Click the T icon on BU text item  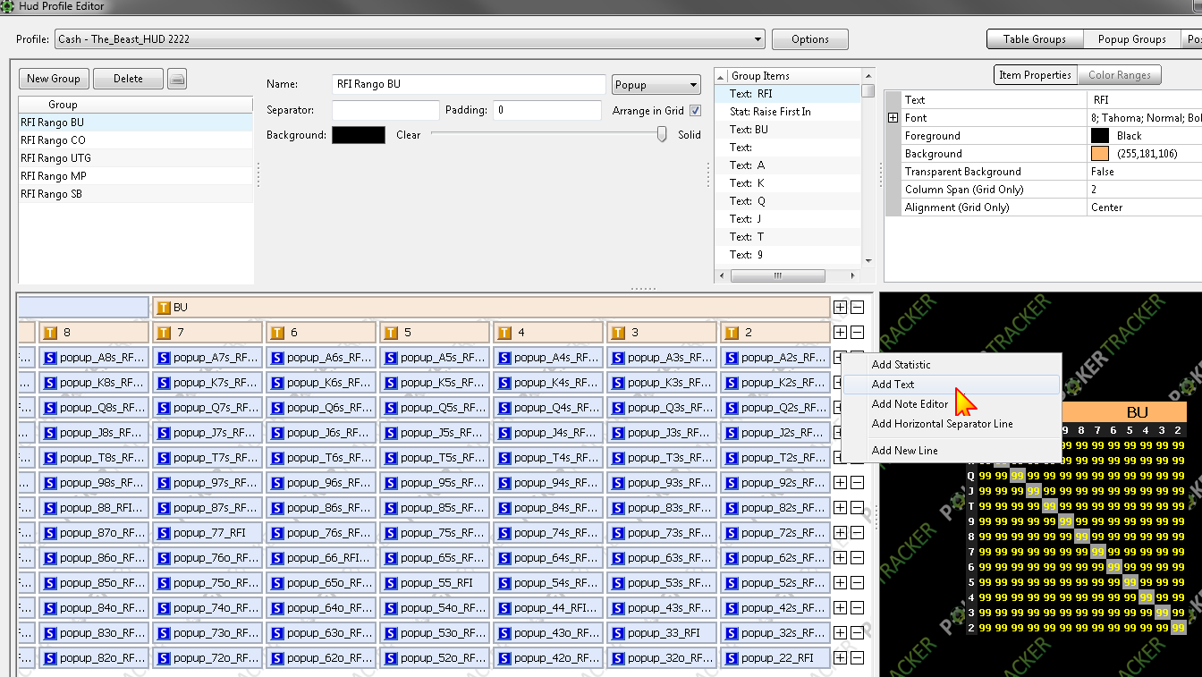[164, 308]
